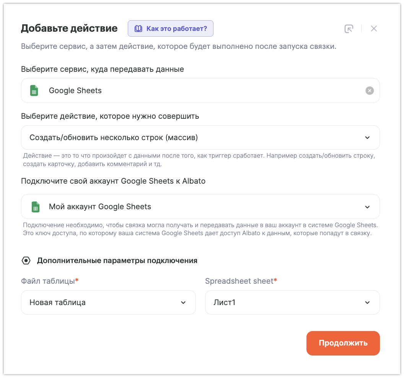Click the minimize dialog arrow icon
The height and width of the screenshot is (378, 404).
click(x=349, y=29)
